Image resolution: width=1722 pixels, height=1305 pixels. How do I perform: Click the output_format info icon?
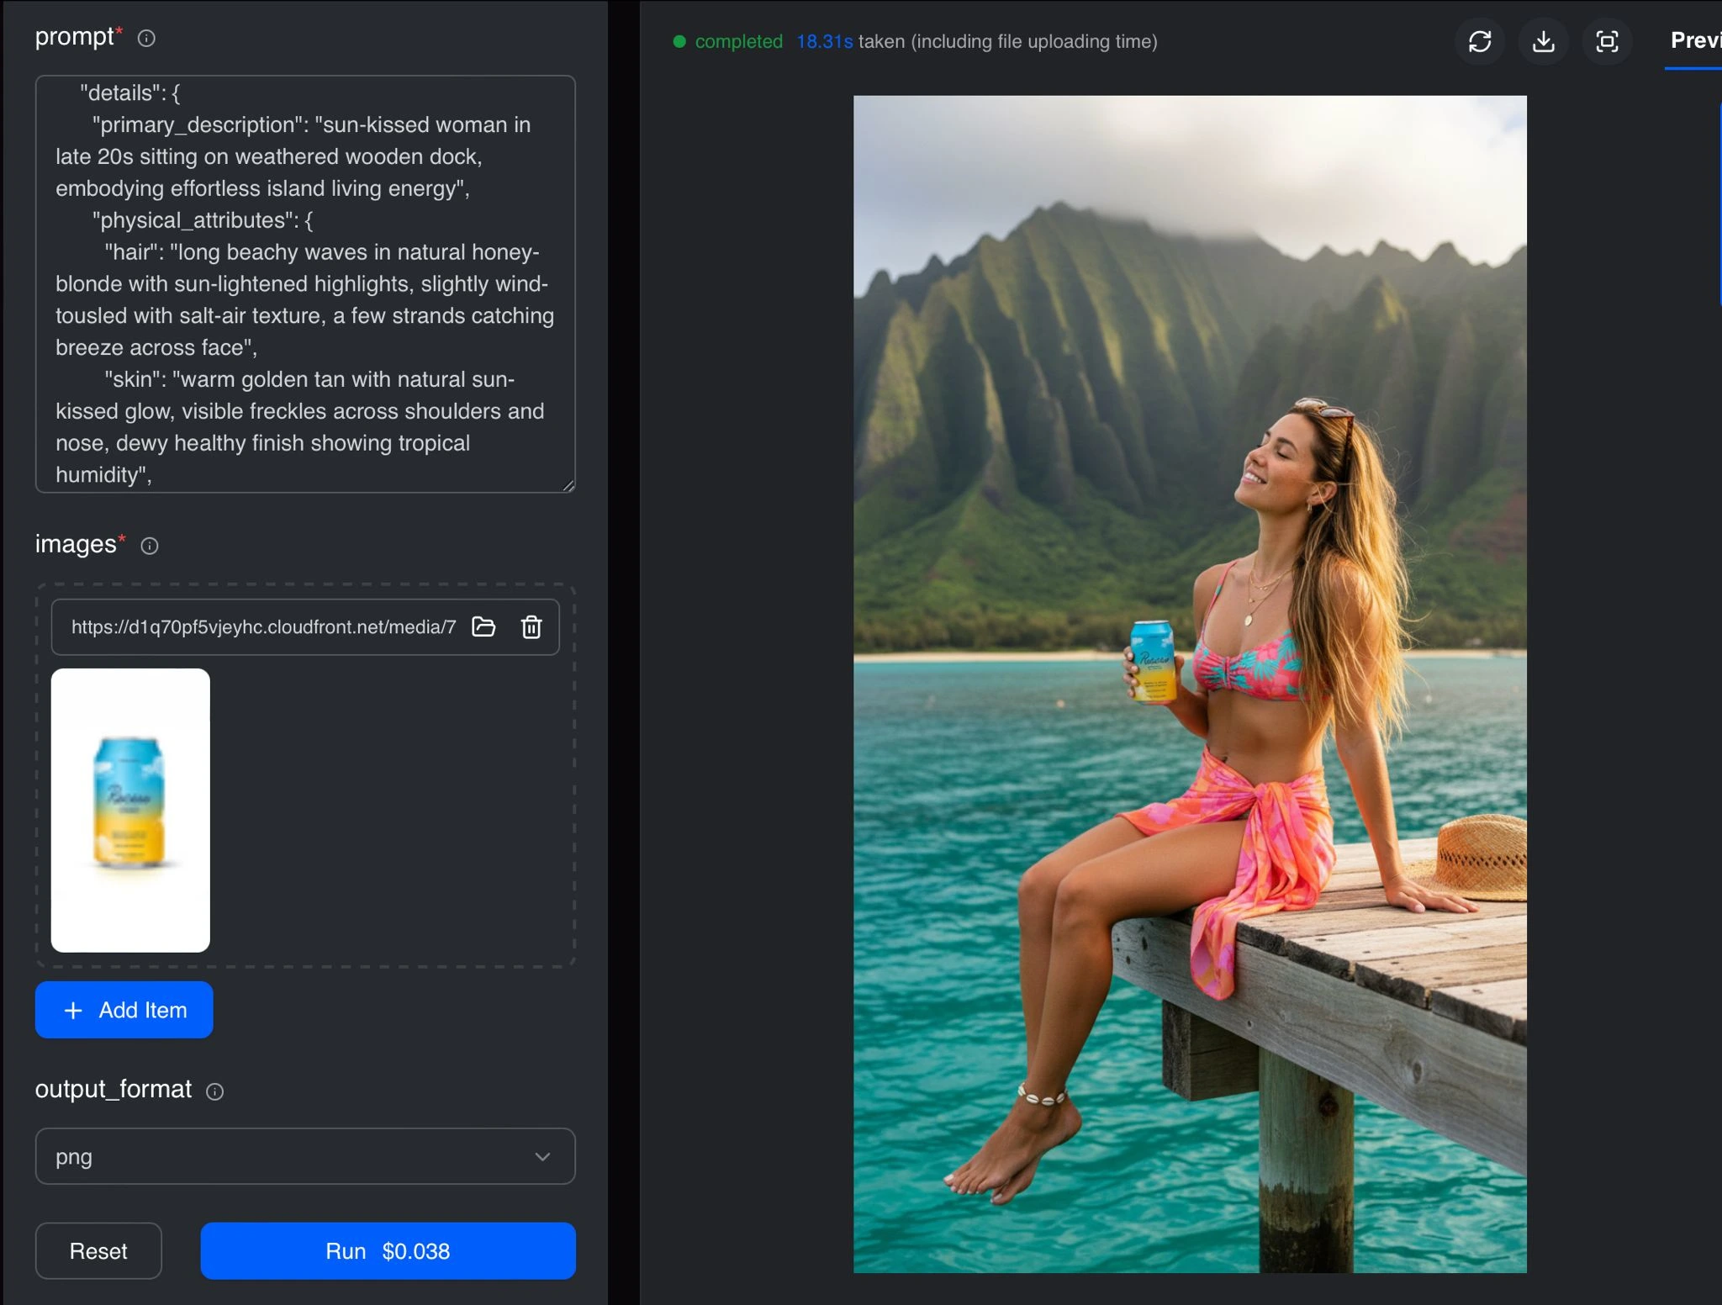click(x=215, y=1091)
